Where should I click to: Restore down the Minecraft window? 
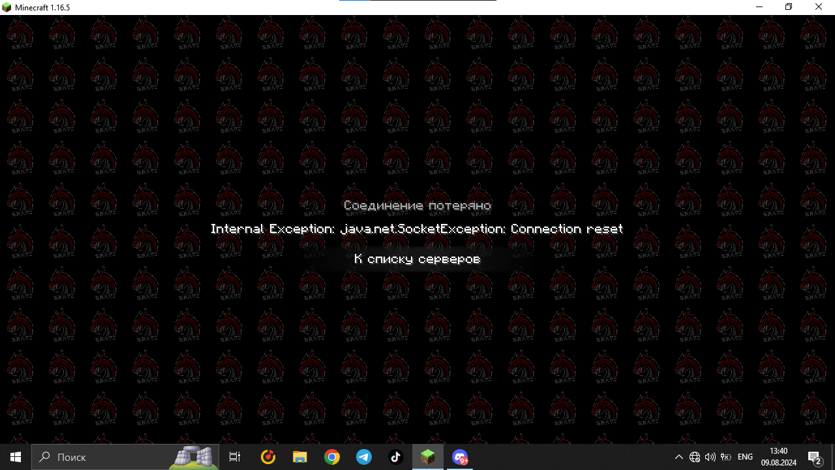coord(789,7)
